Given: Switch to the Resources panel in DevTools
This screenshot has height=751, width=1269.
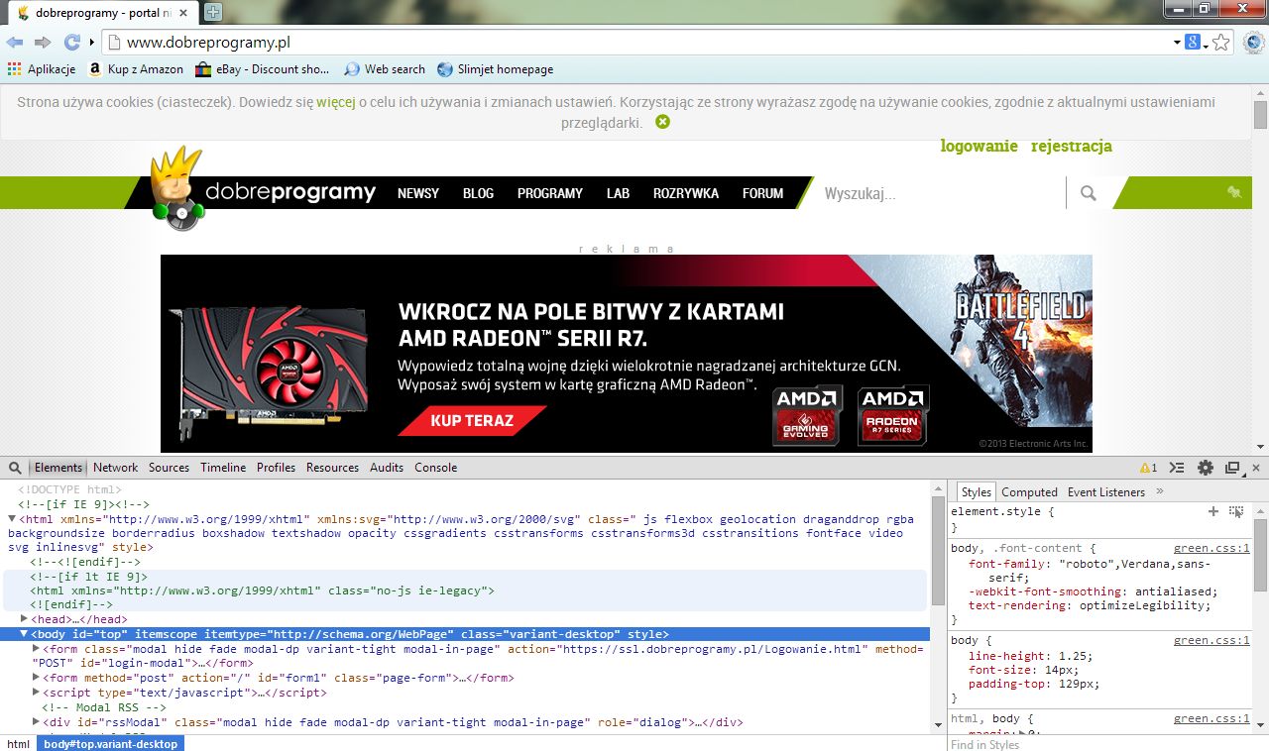Looking at the screenshot, I should pos(332,468).
